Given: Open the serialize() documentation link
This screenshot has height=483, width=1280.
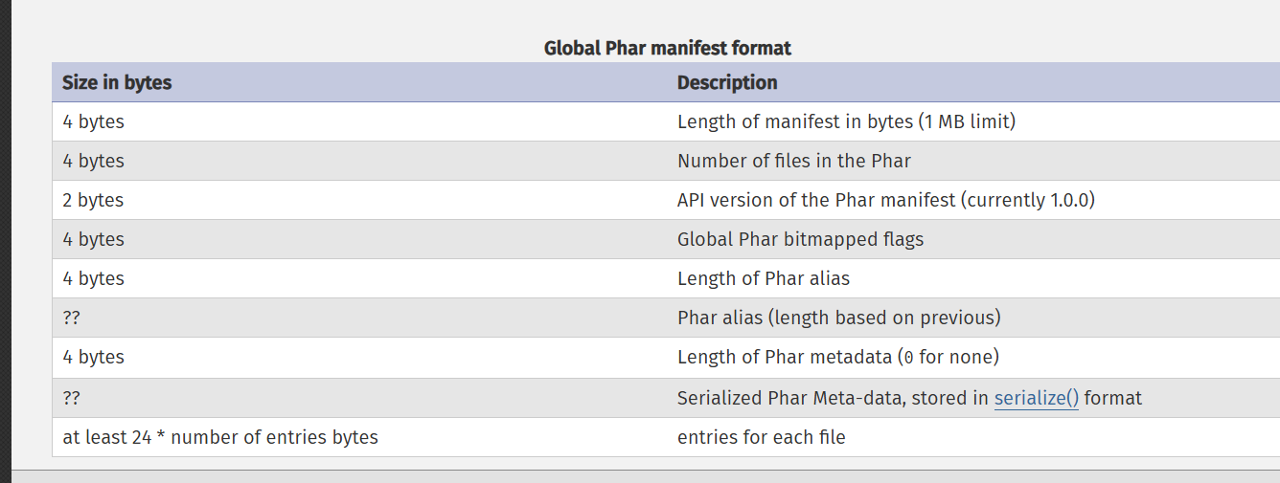Looking at the screenshot, I should click(1037, 398).
